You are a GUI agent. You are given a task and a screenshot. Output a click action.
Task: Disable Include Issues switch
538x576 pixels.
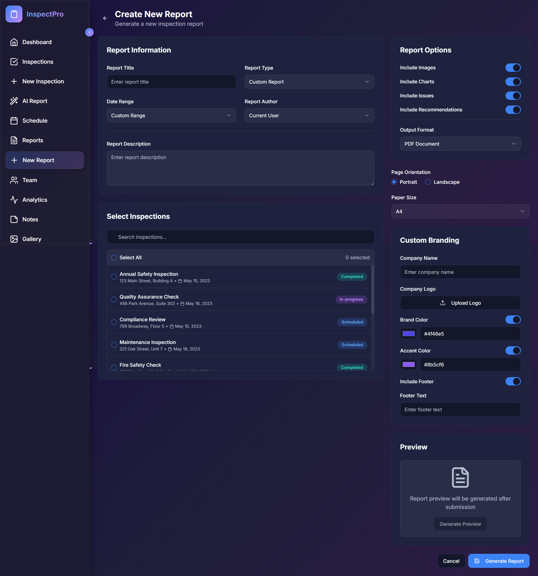coord(513,96)
